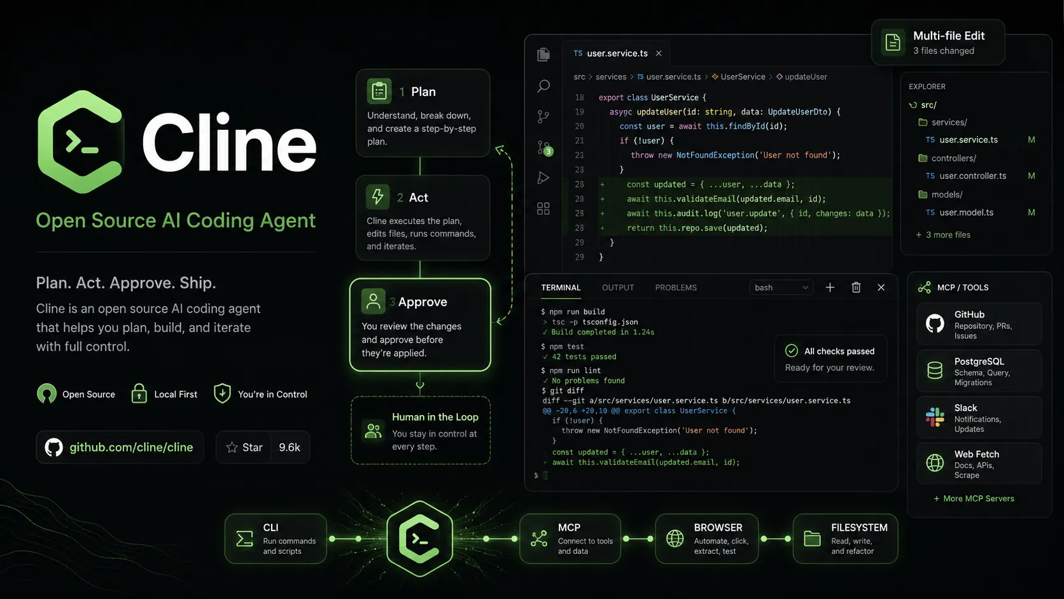1064x599 pixels.
Task: Expand the models/ folder
Action: (x=940, y=195)
